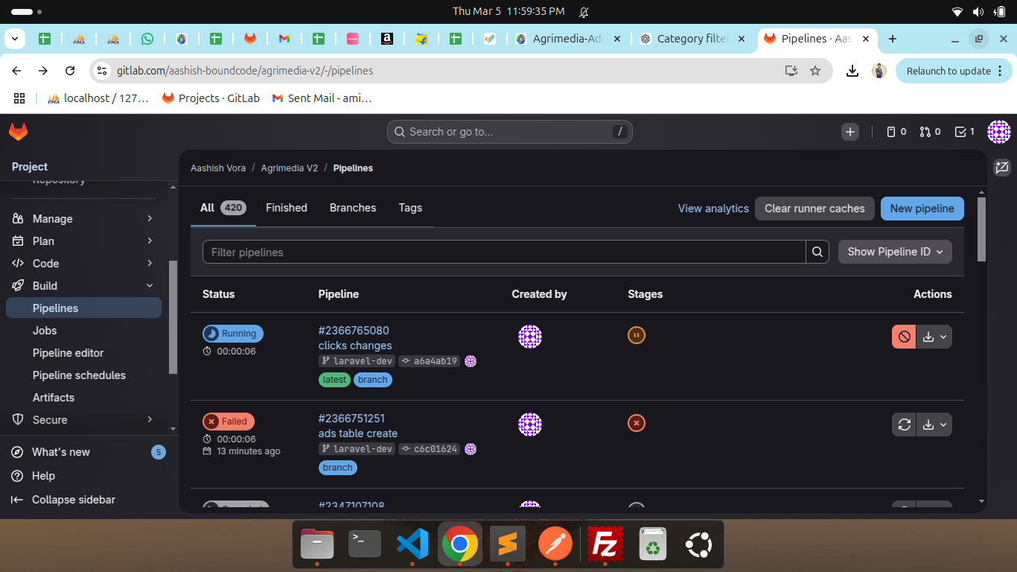
Task: Open download artifacts dropdown for running pipeline
Action: tap(934, 337)
